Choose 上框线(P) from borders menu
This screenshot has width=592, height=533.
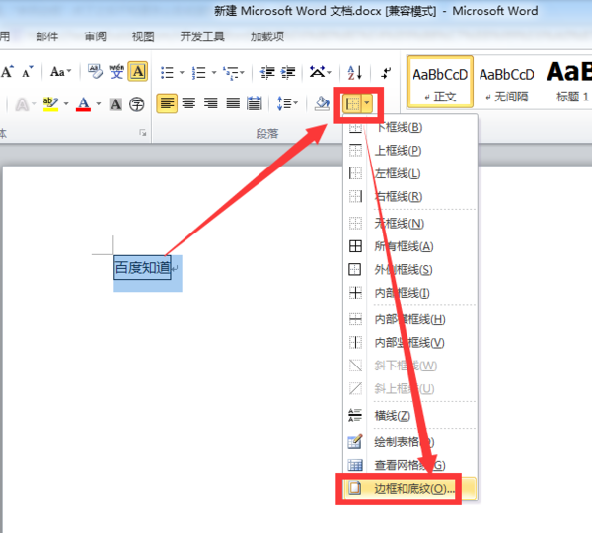click(x=410, y=151)
